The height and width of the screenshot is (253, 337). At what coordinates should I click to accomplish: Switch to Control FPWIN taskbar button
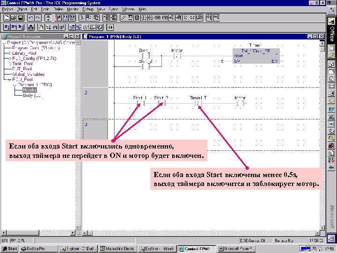tap(197, 249)
